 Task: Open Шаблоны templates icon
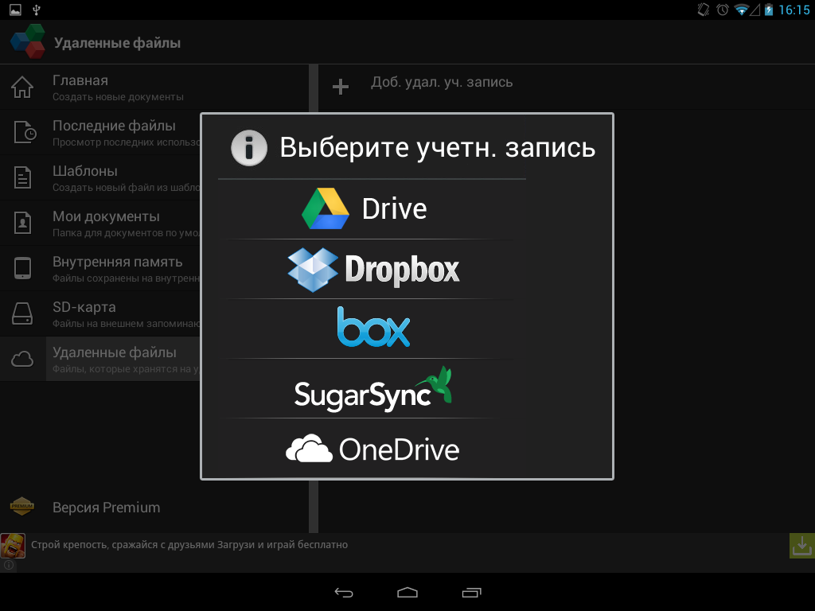(x=22, y=177)
